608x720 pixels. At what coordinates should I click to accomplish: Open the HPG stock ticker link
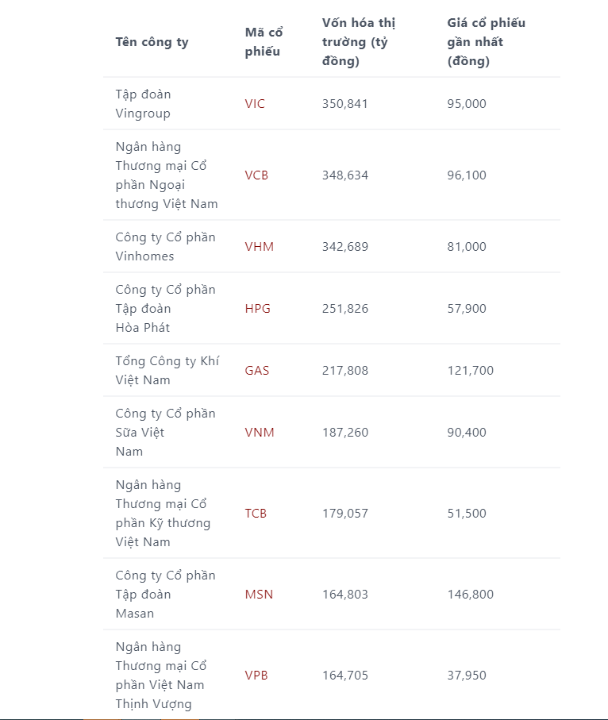click(x=258, y=309)
